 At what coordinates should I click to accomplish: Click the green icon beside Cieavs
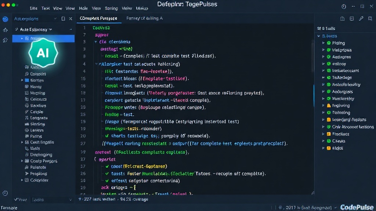329,141
